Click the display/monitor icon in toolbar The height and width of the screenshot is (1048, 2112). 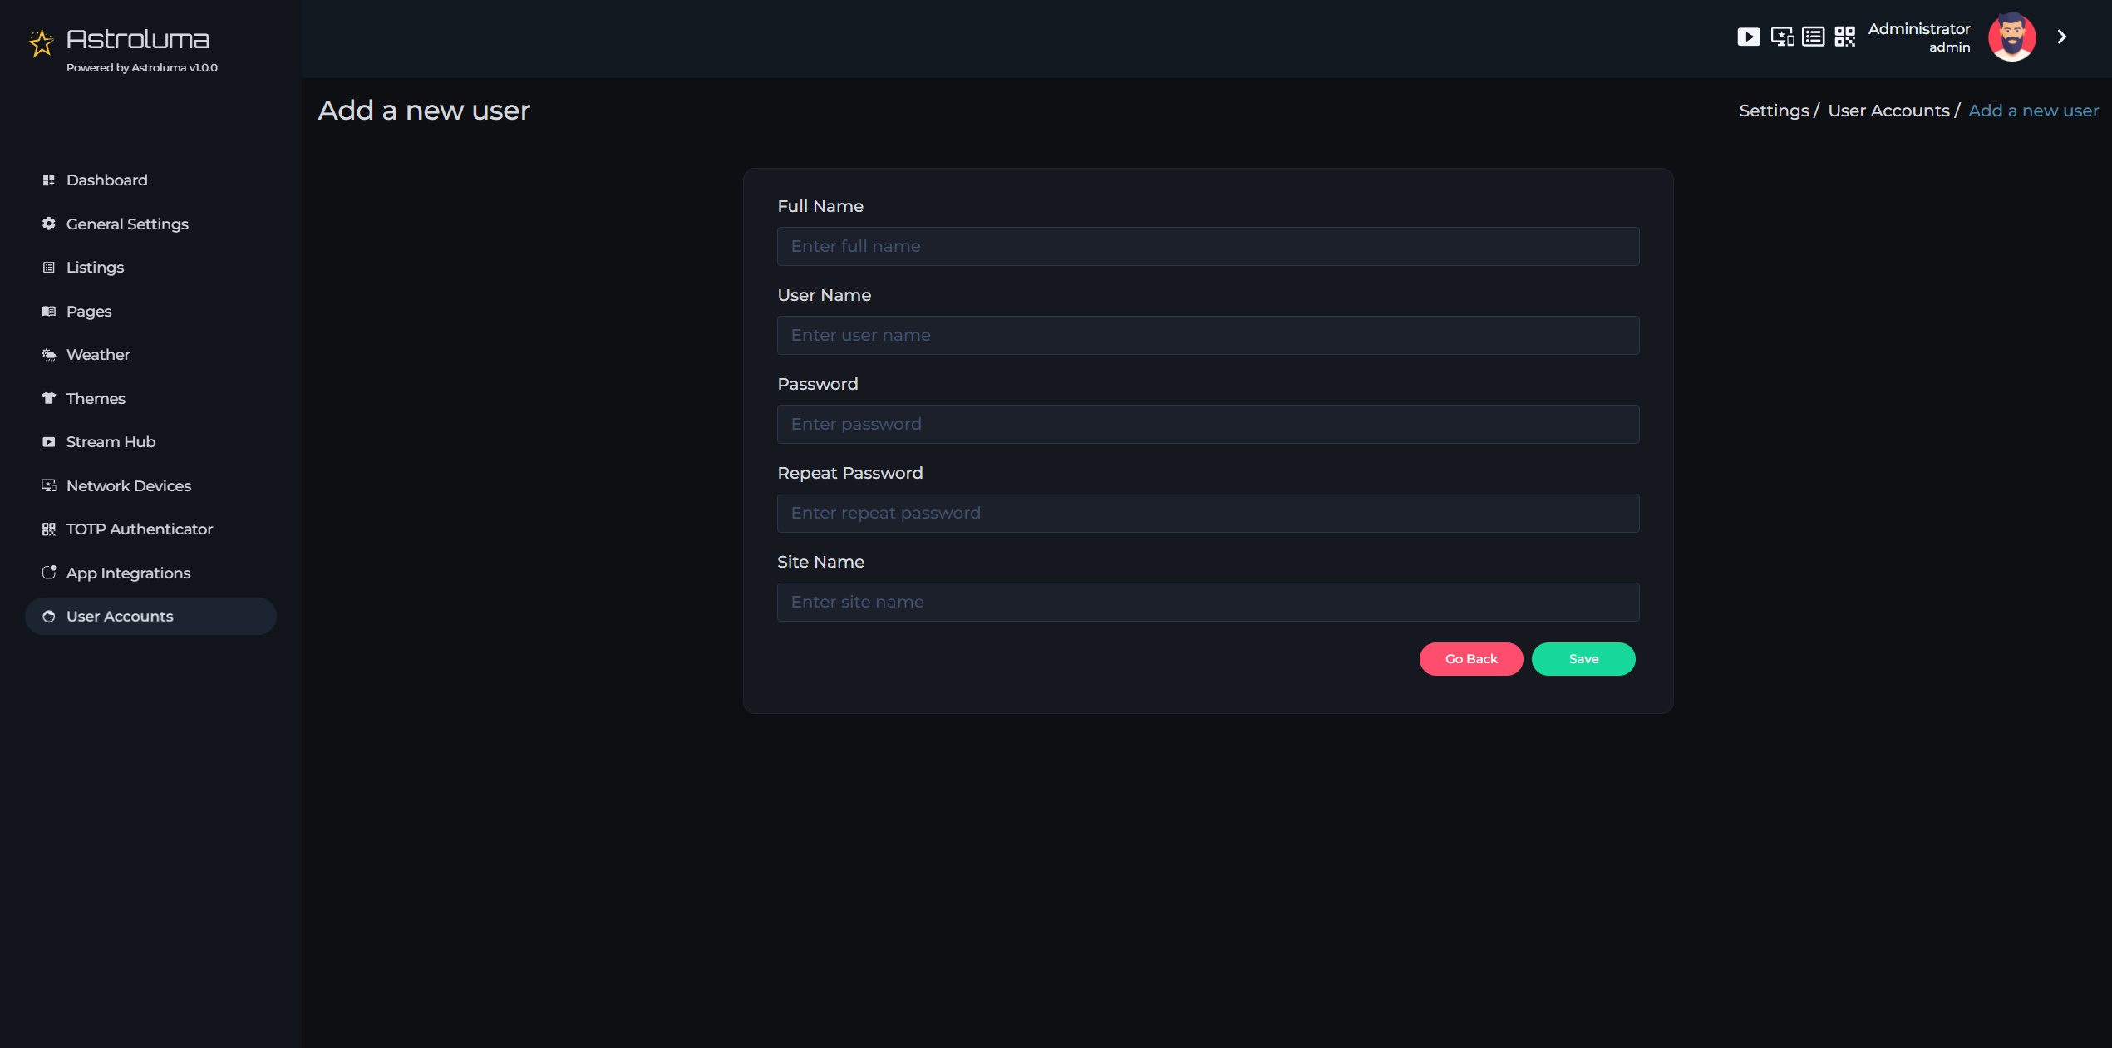1780,37
